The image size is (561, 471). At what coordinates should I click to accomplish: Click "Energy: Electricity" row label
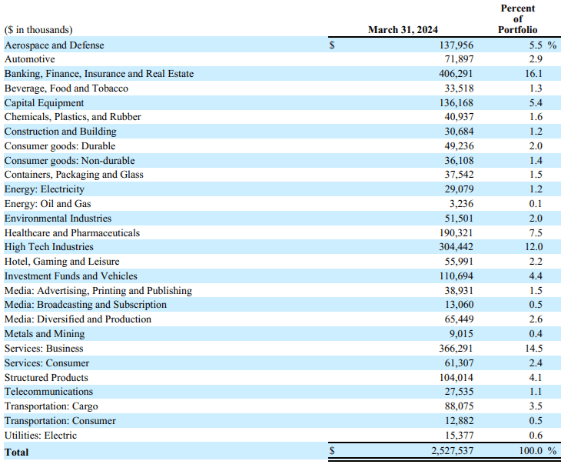(45, 189)
